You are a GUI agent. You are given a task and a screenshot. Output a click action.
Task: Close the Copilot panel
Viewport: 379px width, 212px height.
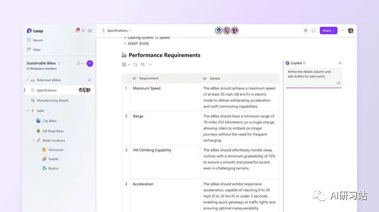(x=340, y=63)
